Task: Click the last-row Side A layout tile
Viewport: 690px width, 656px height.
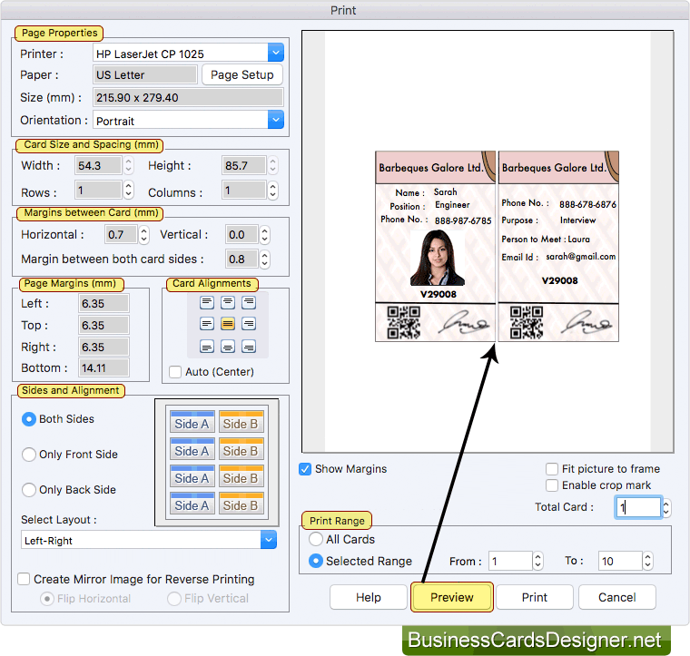Action: tap(192, 504)
